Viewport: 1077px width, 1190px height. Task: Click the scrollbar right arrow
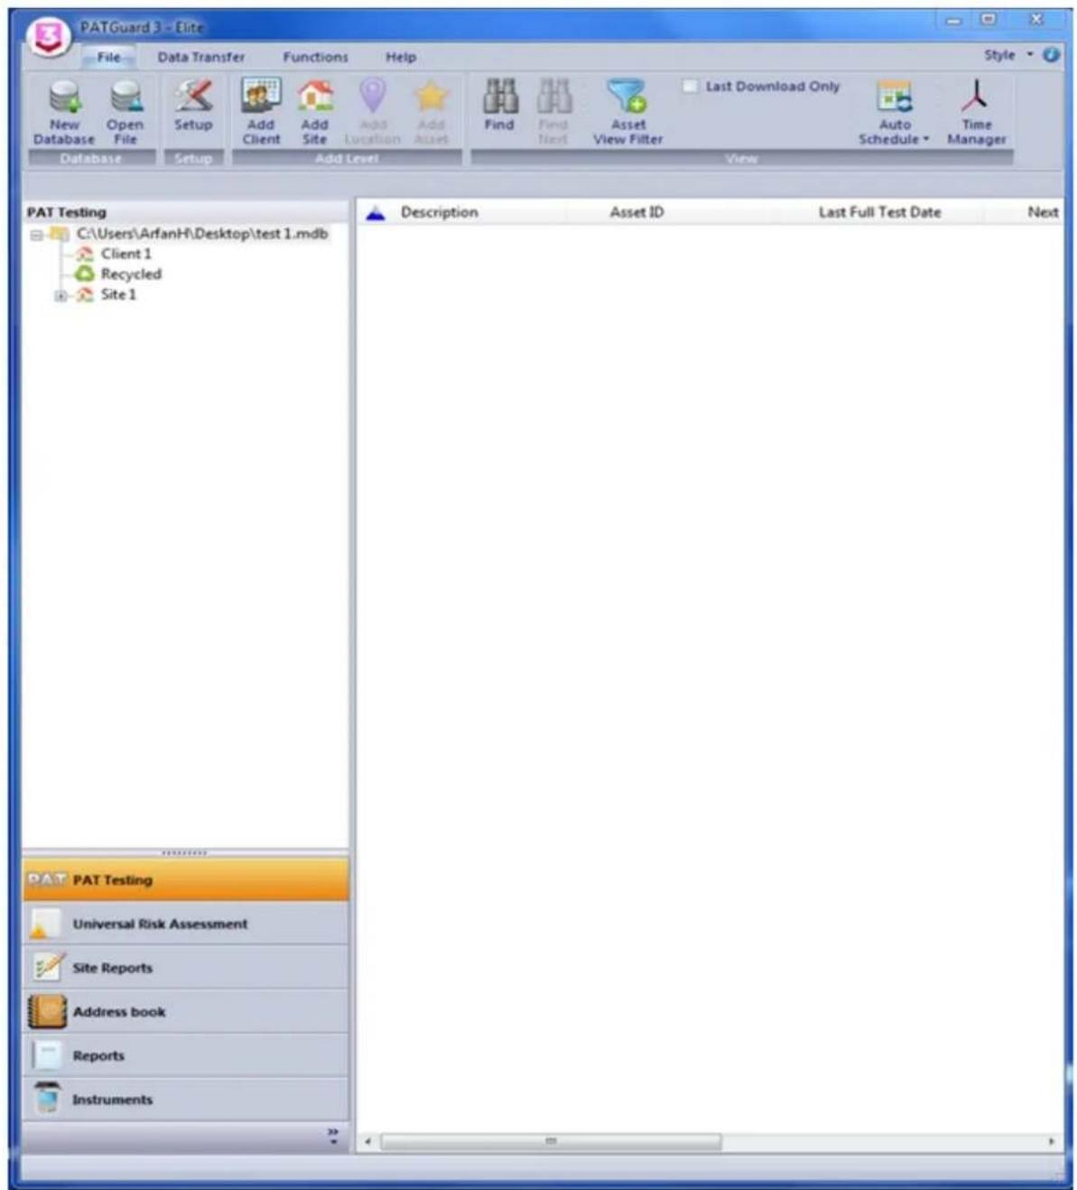[1051, 1141]
